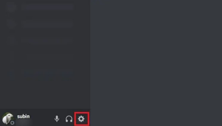The width and height of the screenshot is (222, 126).
Task: Open User Settings via the gear icon
Action: point(81,119)
